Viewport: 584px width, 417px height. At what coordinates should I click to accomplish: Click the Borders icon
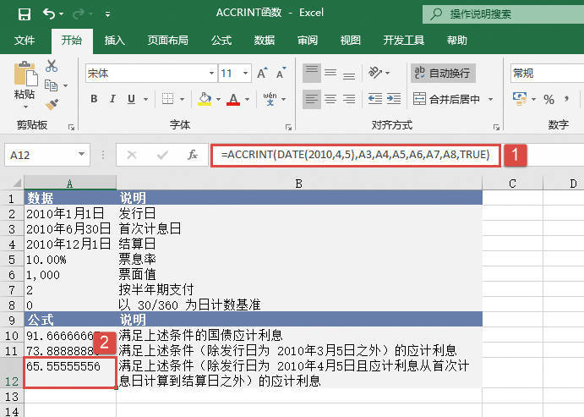(x=167, y=99)
